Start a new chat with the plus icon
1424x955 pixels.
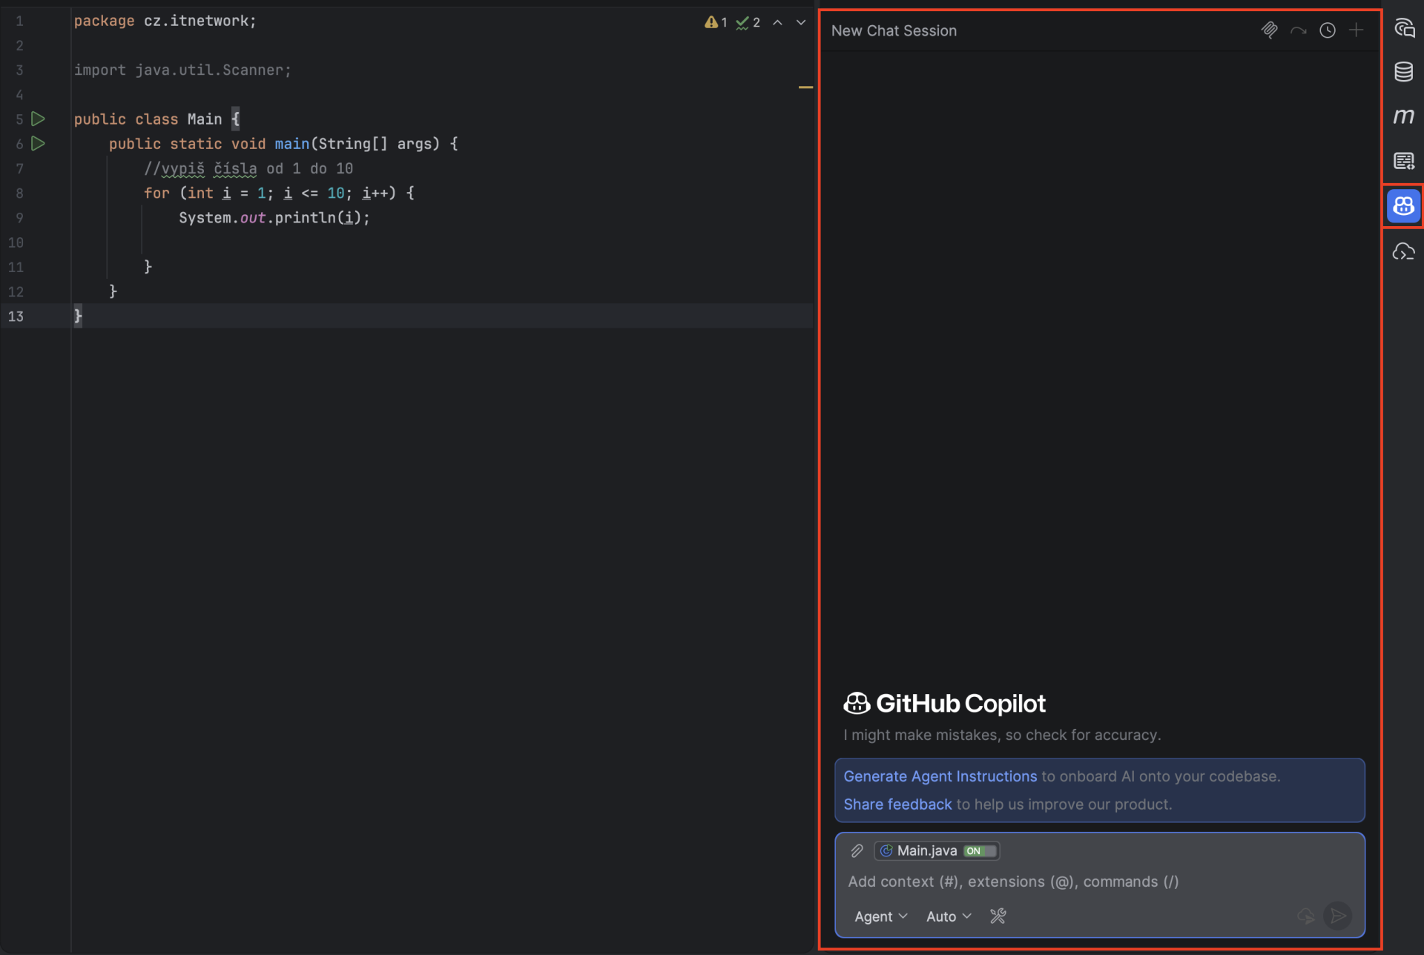(x=1357, y=30)
